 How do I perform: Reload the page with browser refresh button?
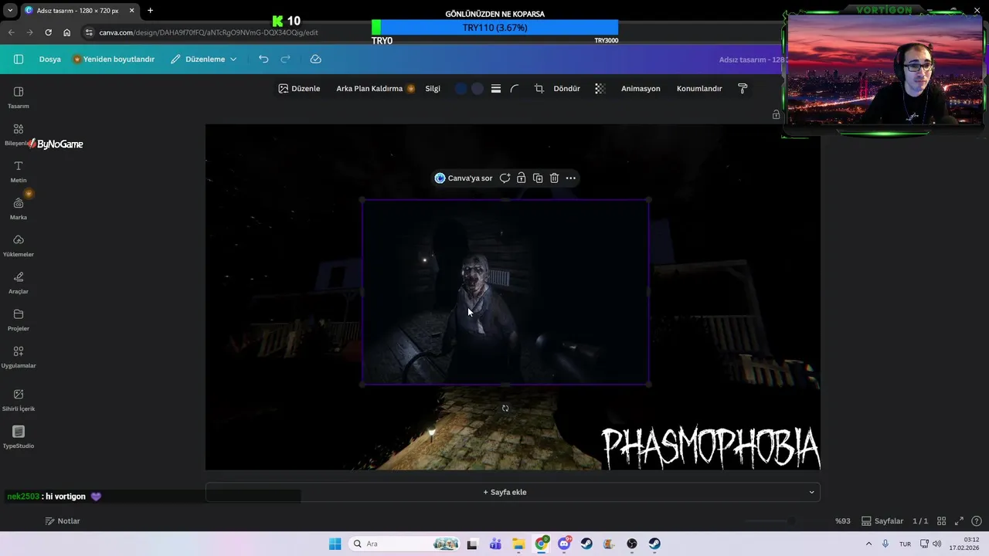[49, 32]
